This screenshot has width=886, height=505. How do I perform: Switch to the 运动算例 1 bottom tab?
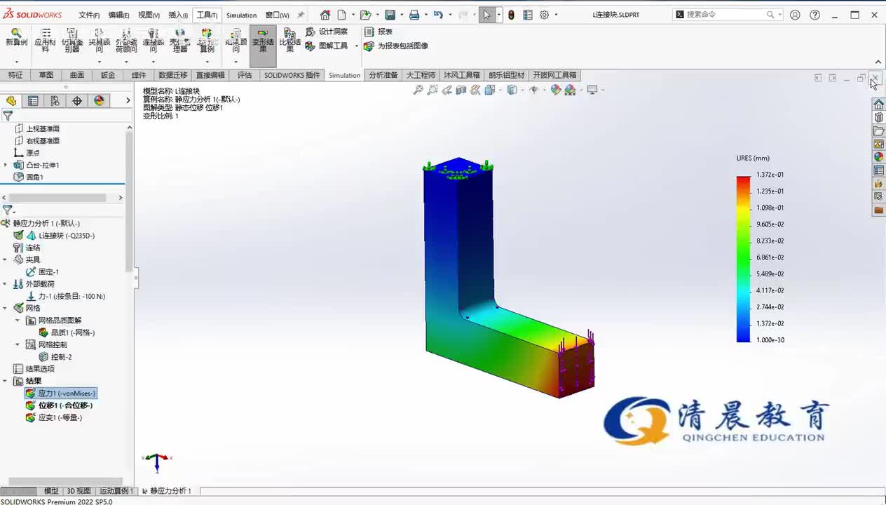[116, 491]
